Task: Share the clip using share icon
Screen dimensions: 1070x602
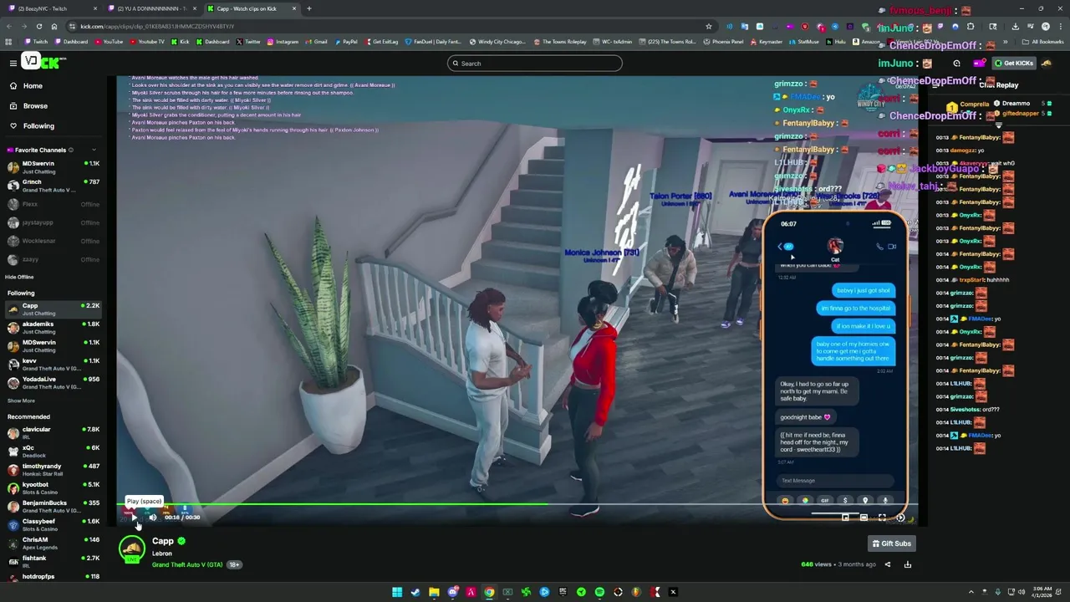Action: 888,564
